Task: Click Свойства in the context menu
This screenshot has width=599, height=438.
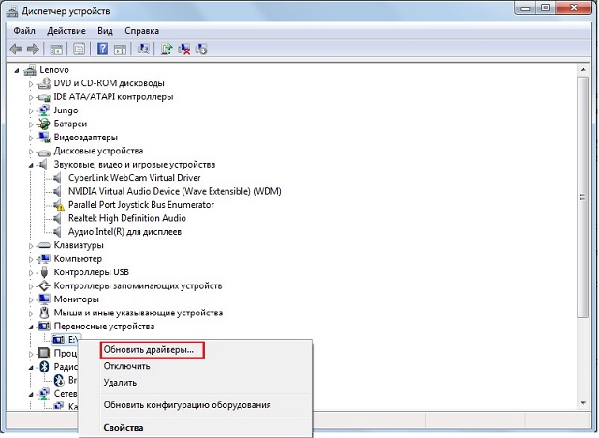Action: pos(124,428)
